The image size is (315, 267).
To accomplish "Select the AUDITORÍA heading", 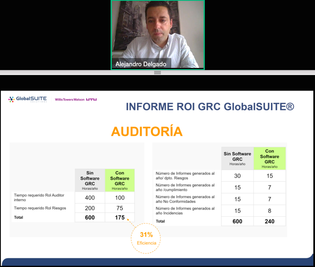I will (147, 132).
